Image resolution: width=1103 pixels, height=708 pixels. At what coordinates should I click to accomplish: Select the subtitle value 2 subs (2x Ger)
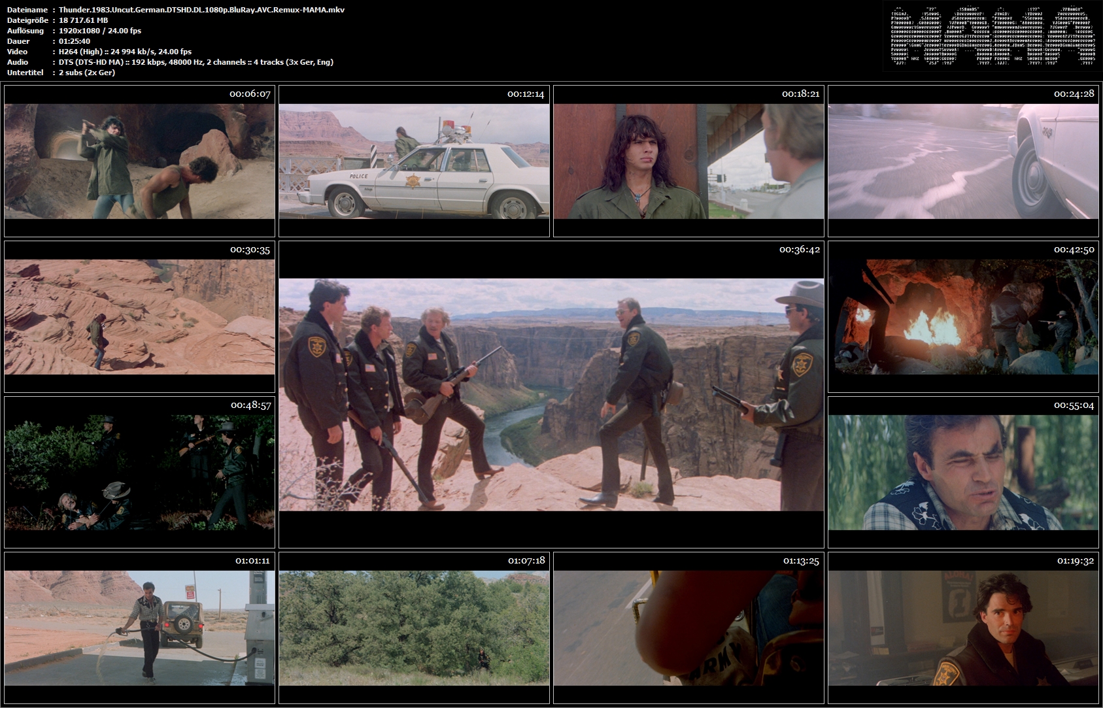tap(87, 73)
